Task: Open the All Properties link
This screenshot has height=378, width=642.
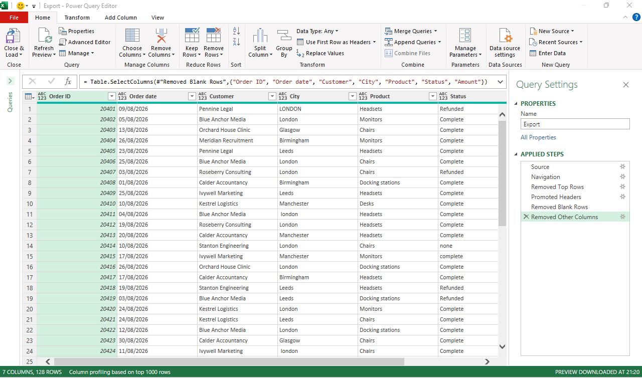Action: pos(538,137)
